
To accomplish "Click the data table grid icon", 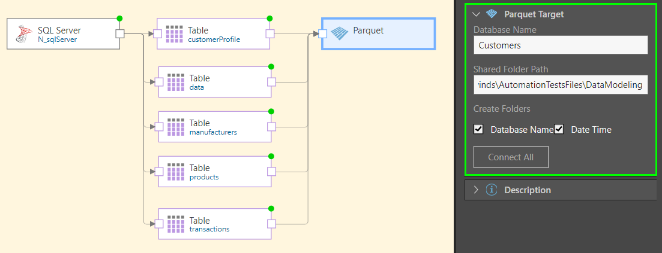I will pos(175,83).
